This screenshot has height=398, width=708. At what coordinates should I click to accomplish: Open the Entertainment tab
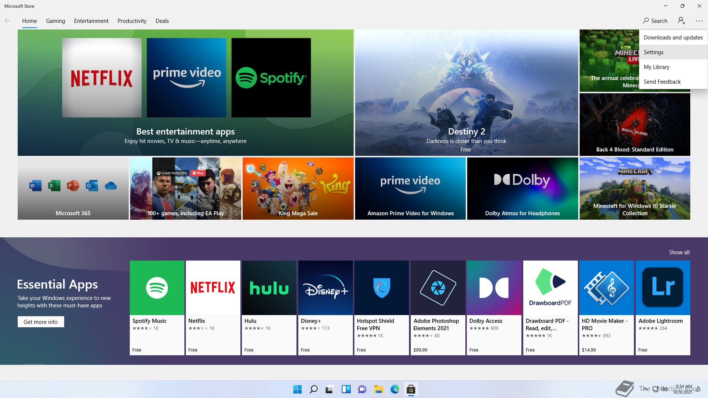pyautogui.click(x=91, y=21)
